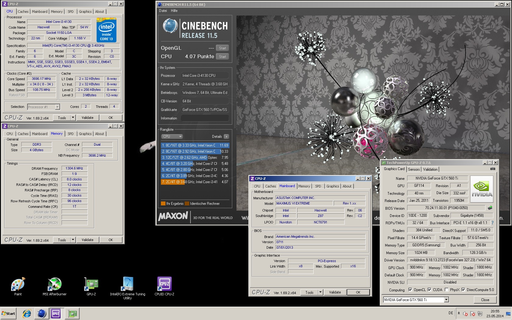
Task: Open the GPU selection dropdown in GPU-Z
Action: (x=446, y=300)
